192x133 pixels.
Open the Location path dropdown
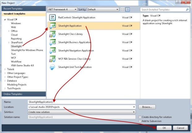(134, 107)
